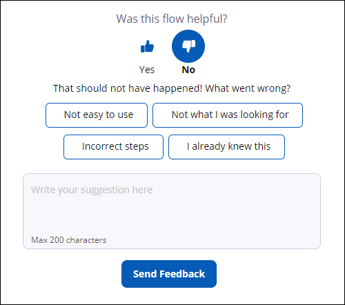
Task: Toggle the "Incorrect steps" option
Action: [113, 147]
